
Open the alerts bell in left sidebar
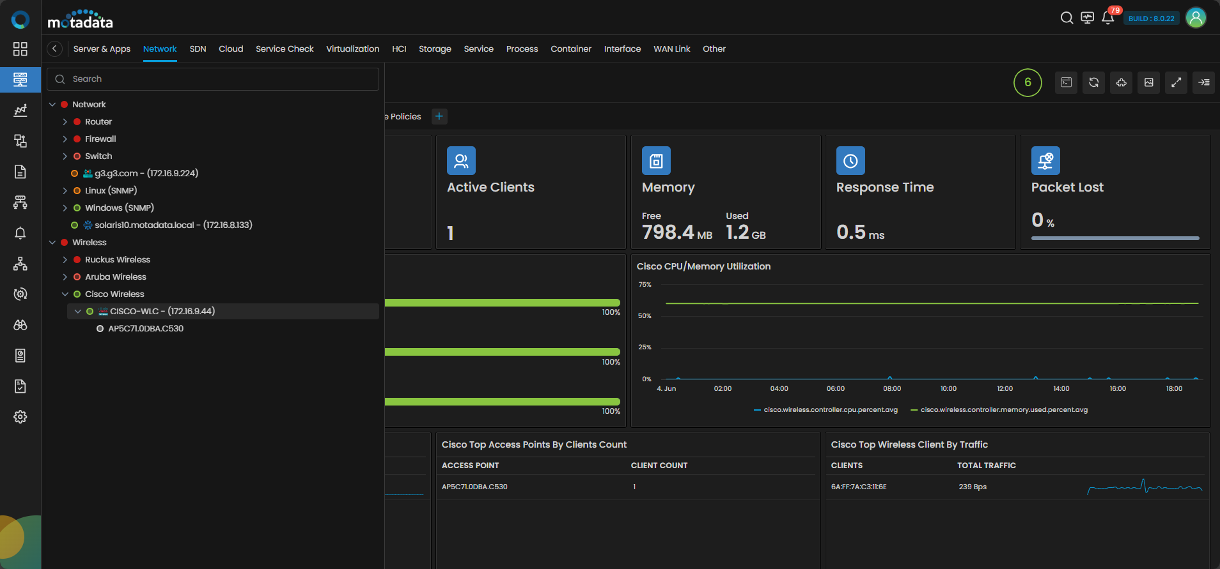(x=20, y=233)
